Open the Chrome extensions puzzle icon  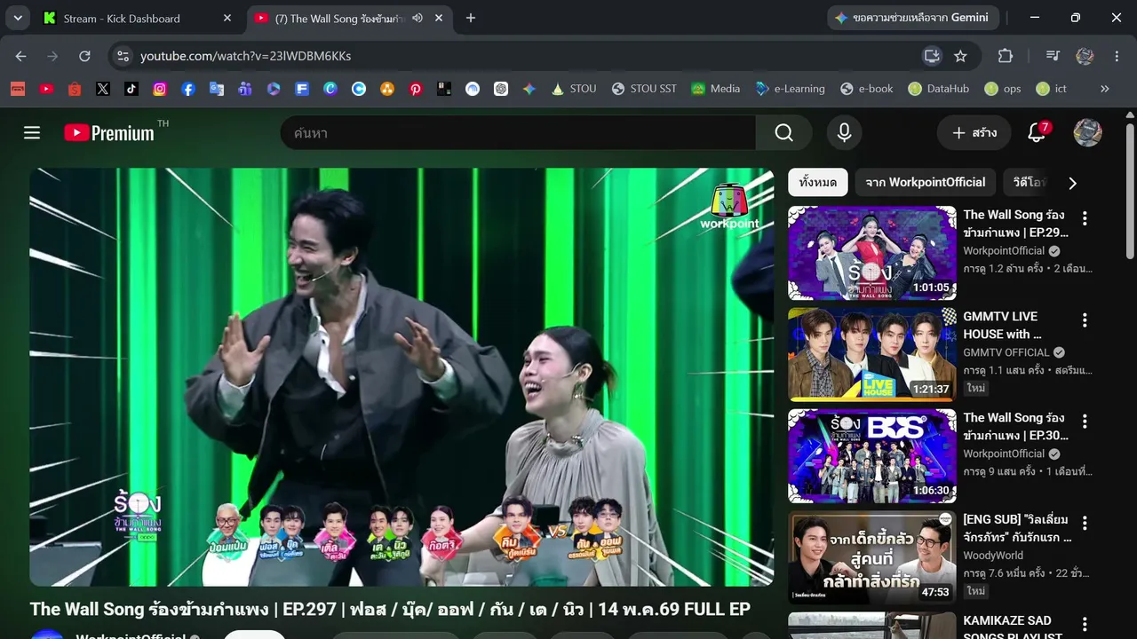pyautogui.click(x=1006, y=56)
